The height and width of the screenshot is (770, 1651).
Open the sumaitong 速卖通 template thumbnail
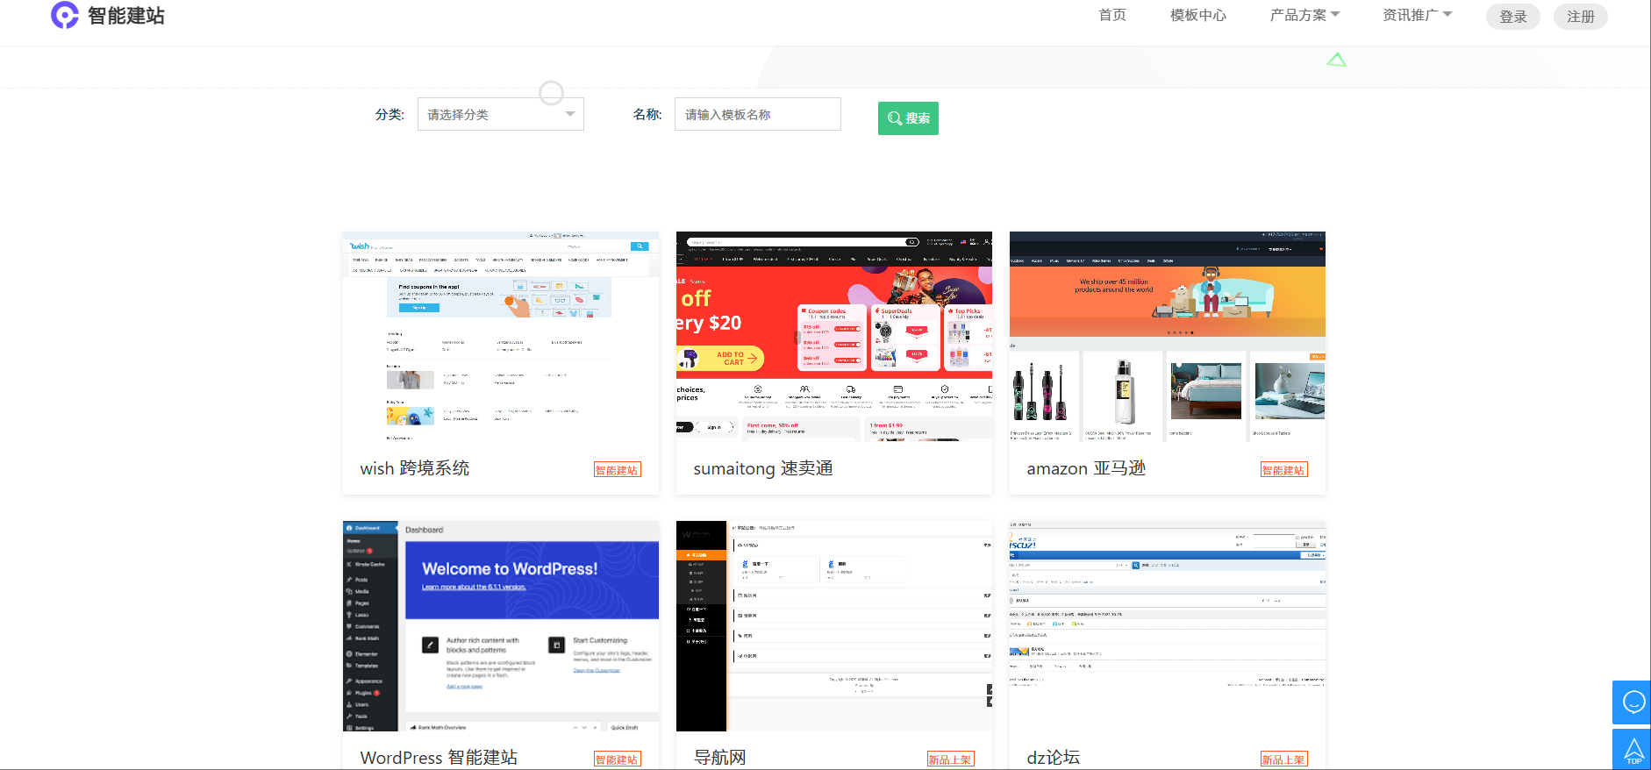click(834, 336)
